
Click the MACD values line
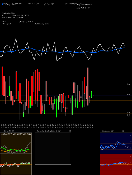13,17
